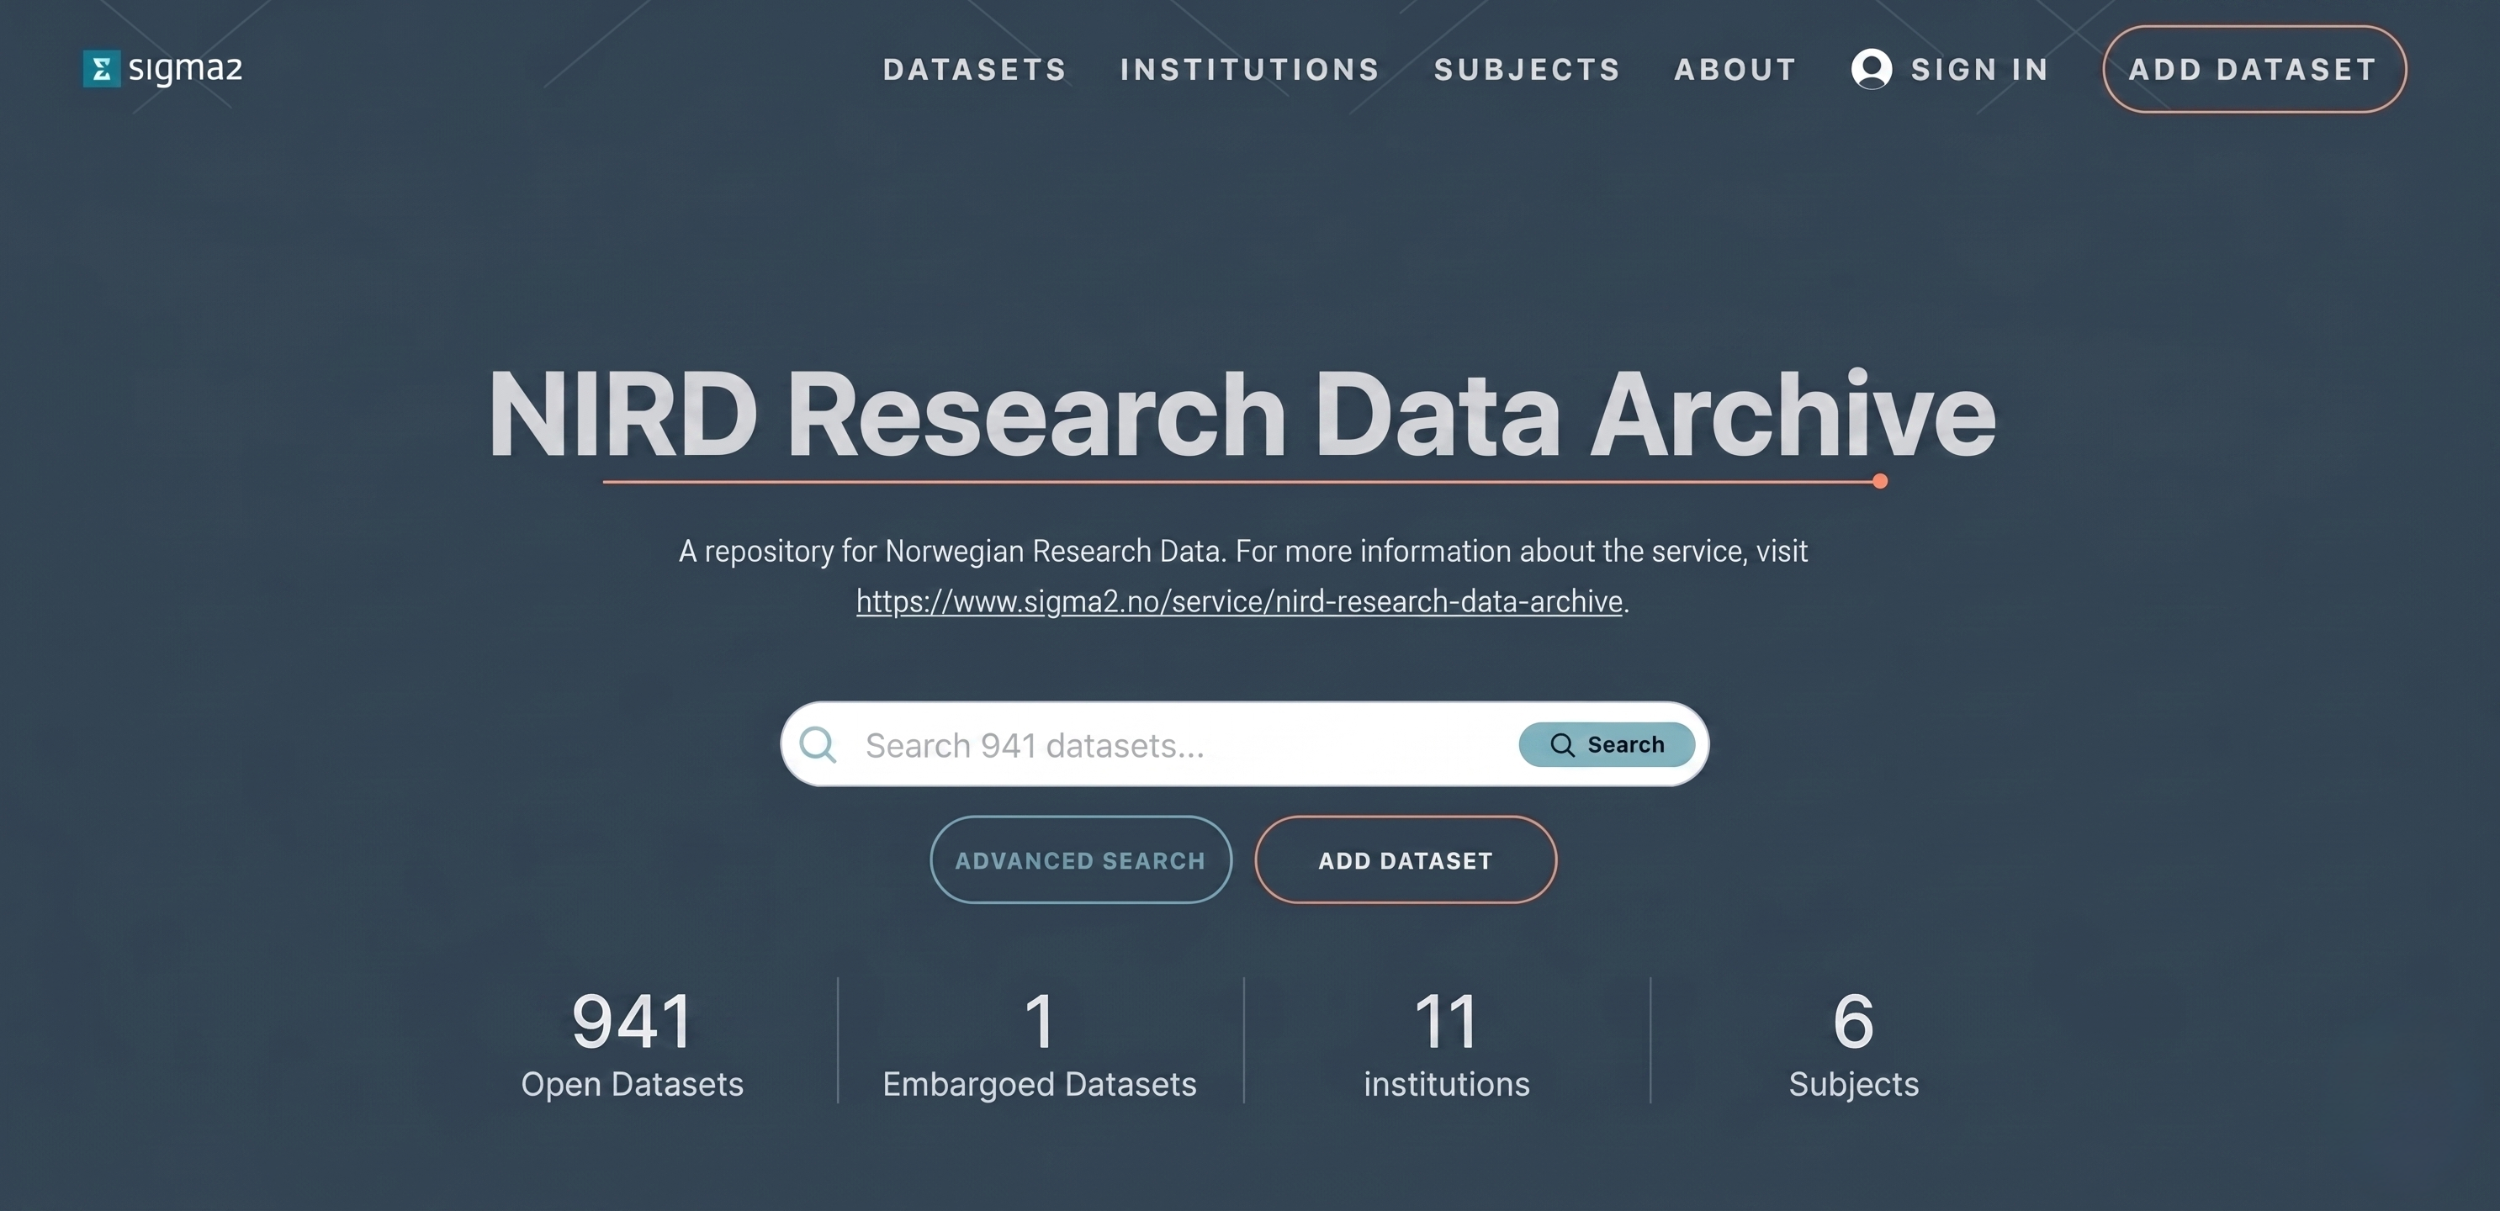Open the Subjects menu item
2500x1211 pixels.
coord(1528,70)
